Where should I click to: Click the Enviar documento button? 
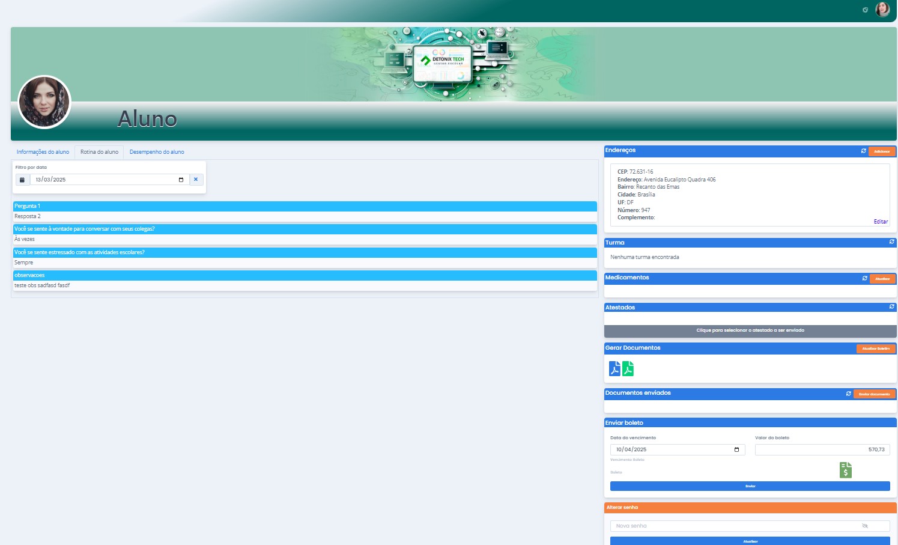875,394
